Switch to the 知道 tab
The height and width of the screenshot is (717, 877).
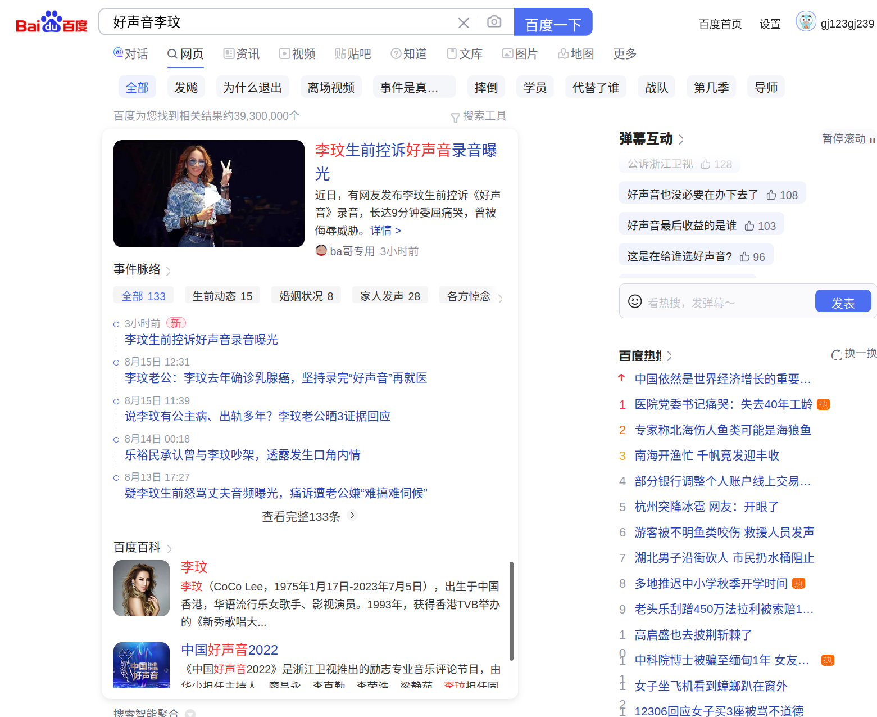coord(409,54)
